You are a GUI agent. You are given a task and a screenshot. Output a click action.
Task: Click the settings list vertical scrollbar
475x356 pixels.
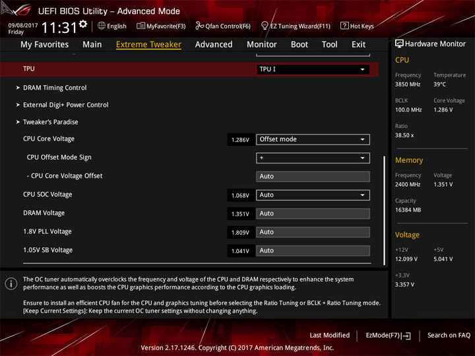384,210
